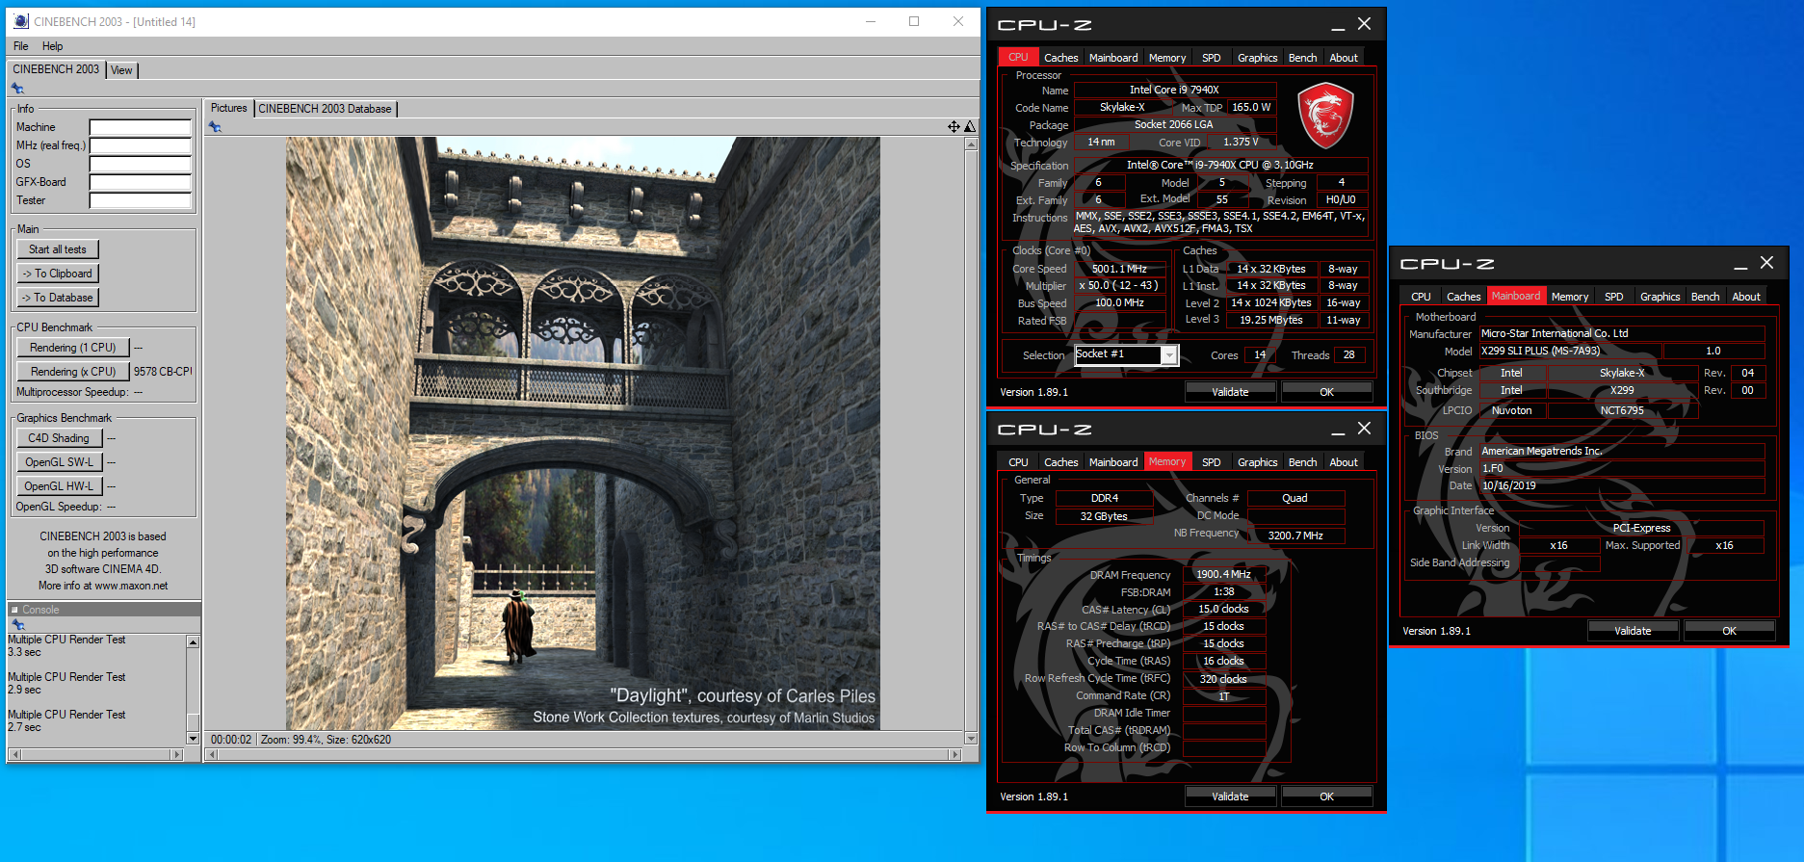The width and height of the screenshot is (1804, 862).
Task: Open Bench tab in the Mainboard CPU-Z window
Action: (1705, 297)
